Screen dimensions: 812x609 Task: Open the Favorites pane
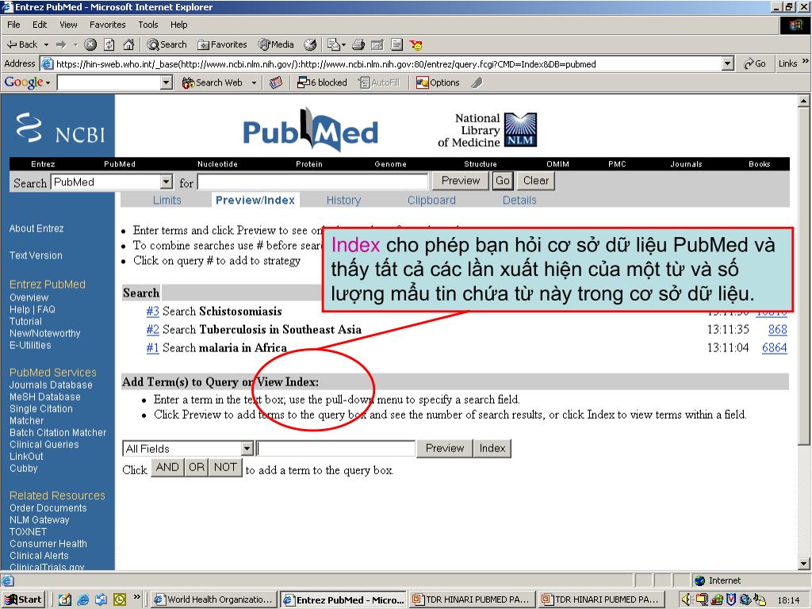[x=222, y=44]
